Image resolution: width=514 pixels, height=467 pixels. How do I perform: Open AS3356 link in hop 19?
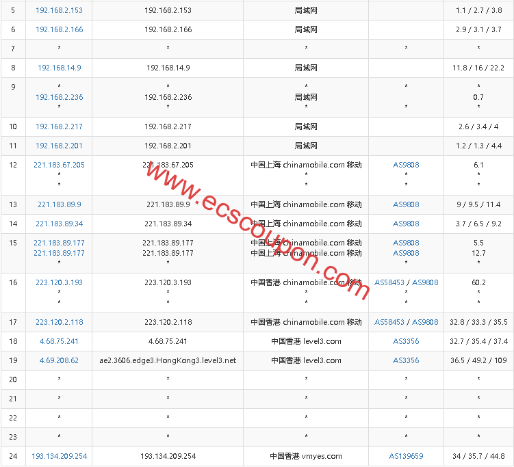406,360
